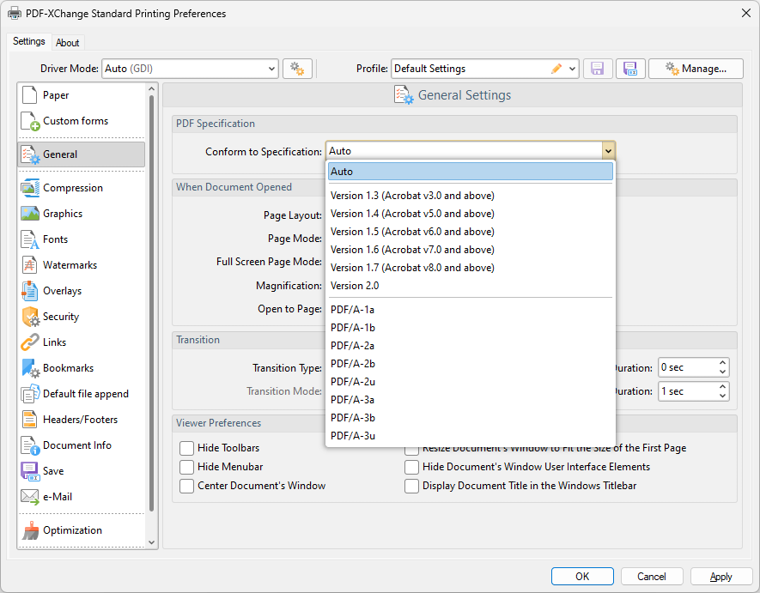Switch to the About tab
760x593 pixels.
click(68, 43)
